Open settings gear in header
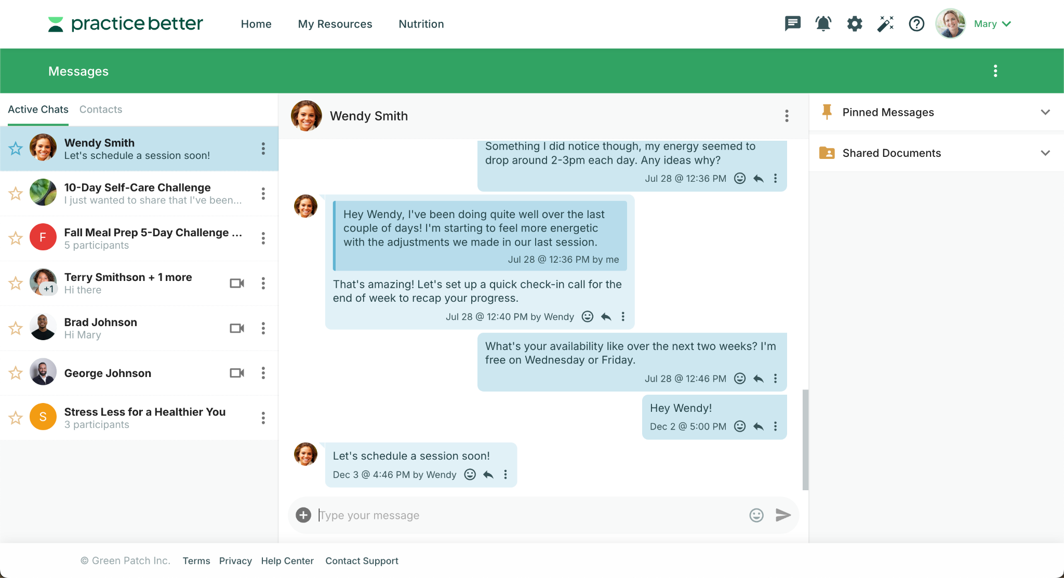The image size is (1064, 578). [x=855, y=24]
